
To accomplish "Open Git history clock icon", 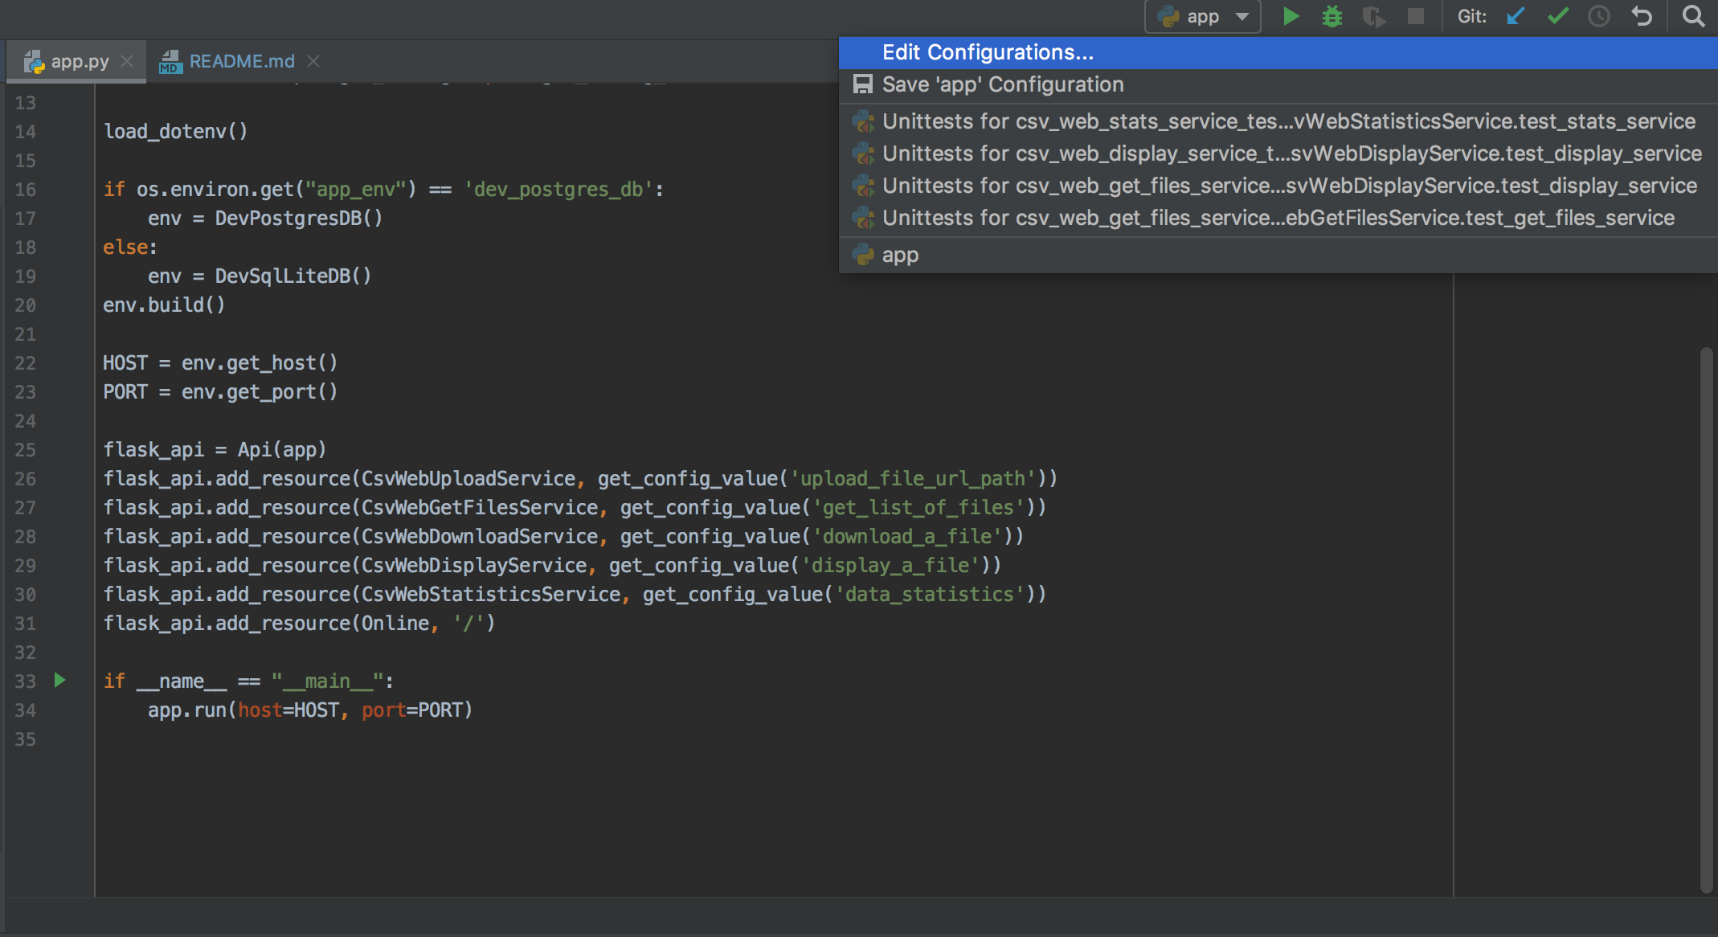I will click(1599, 16).
